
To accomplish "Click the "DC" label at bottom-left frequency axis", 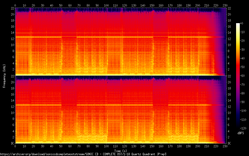I will point(12,143).
